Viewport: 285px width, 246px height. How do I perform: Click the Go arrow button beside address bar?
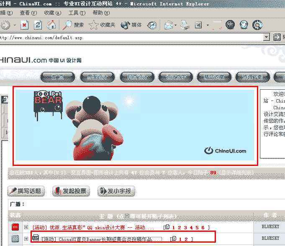(x=277, y=37)
